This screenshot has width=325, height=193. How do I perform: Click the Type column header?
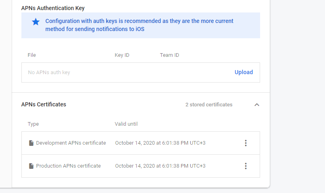pos(33,124)
